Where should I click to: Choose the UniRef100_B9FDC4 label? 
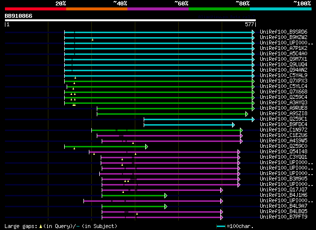point(283,124)
